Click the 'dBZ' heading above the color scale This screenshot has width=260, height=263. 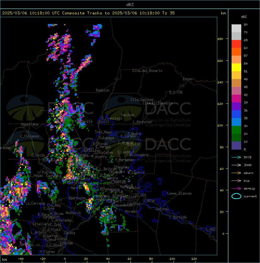[x=244, y=17]
